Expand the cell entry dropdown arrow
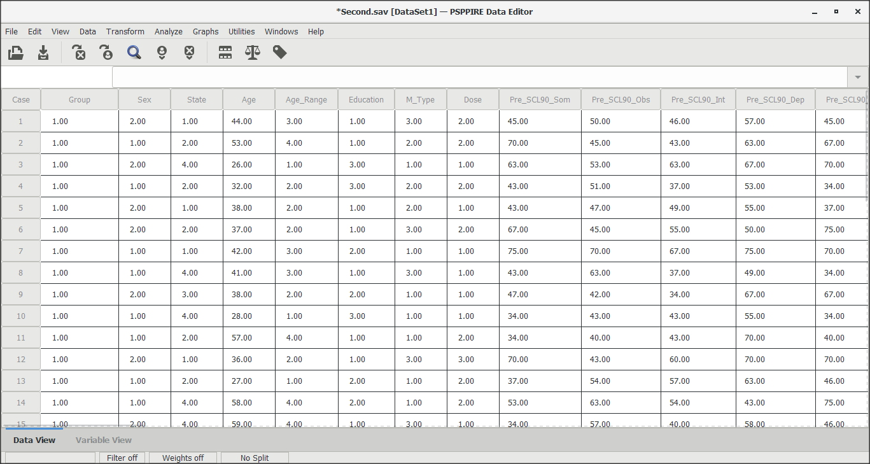This screenshot has width=870, height=464. (x=858, y=77)
